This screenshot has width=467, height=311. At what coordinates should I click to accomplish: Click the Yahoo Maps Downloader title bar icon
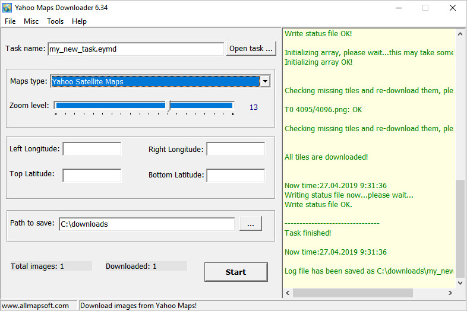pos(7,8)
